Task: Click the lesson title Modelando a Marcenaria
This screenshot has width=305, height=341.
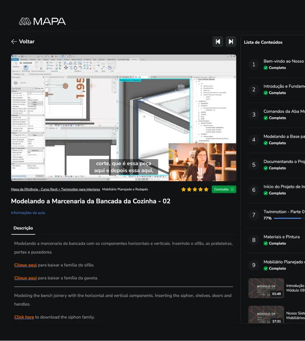Action: 91,201
